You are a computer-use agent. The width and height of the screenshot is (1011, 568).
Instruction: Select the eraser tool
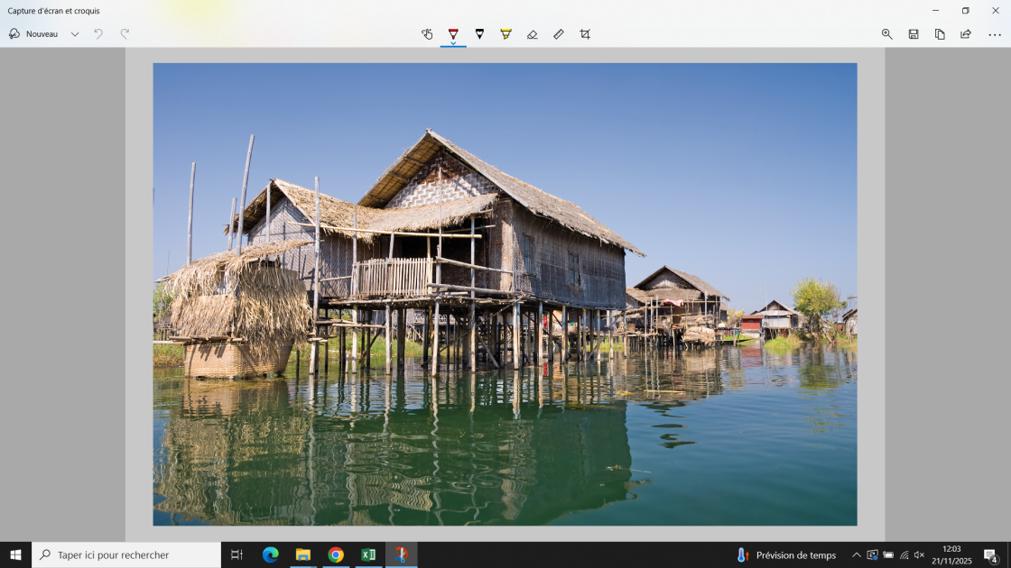532,34
